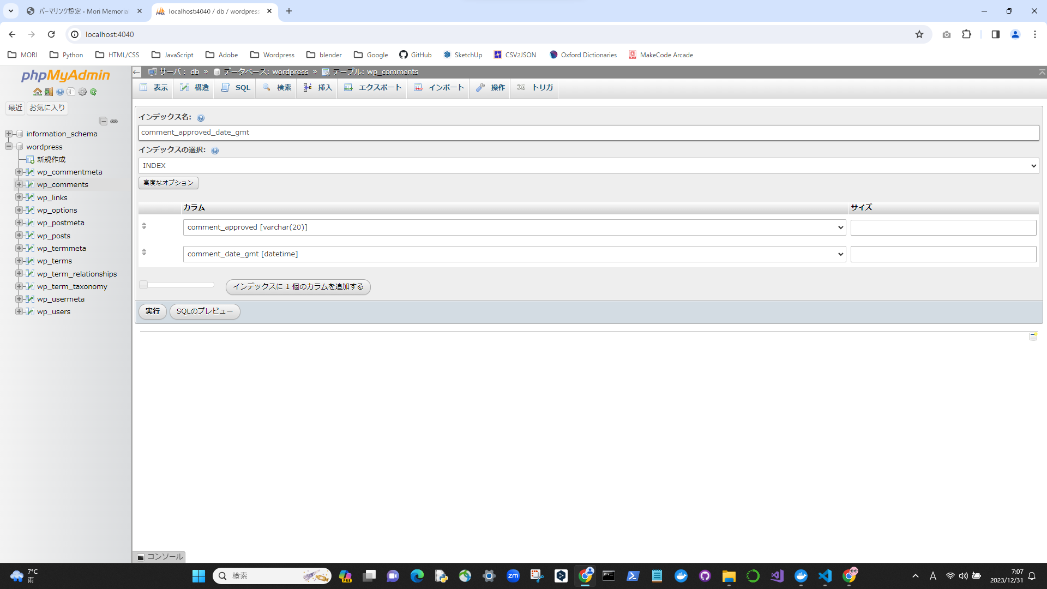Click the 実行 button
1047x589 pixels.
pos(153,311)
